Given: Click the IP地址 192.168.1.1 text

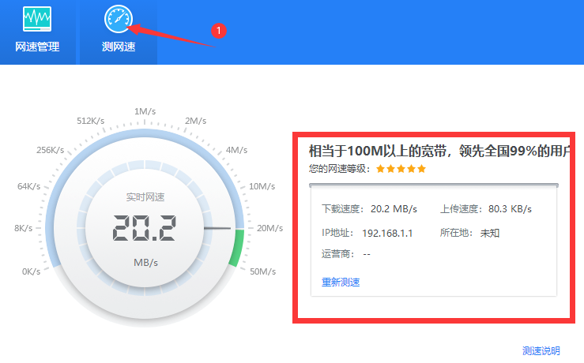Looking at the screenshot, I should (387, 233).
